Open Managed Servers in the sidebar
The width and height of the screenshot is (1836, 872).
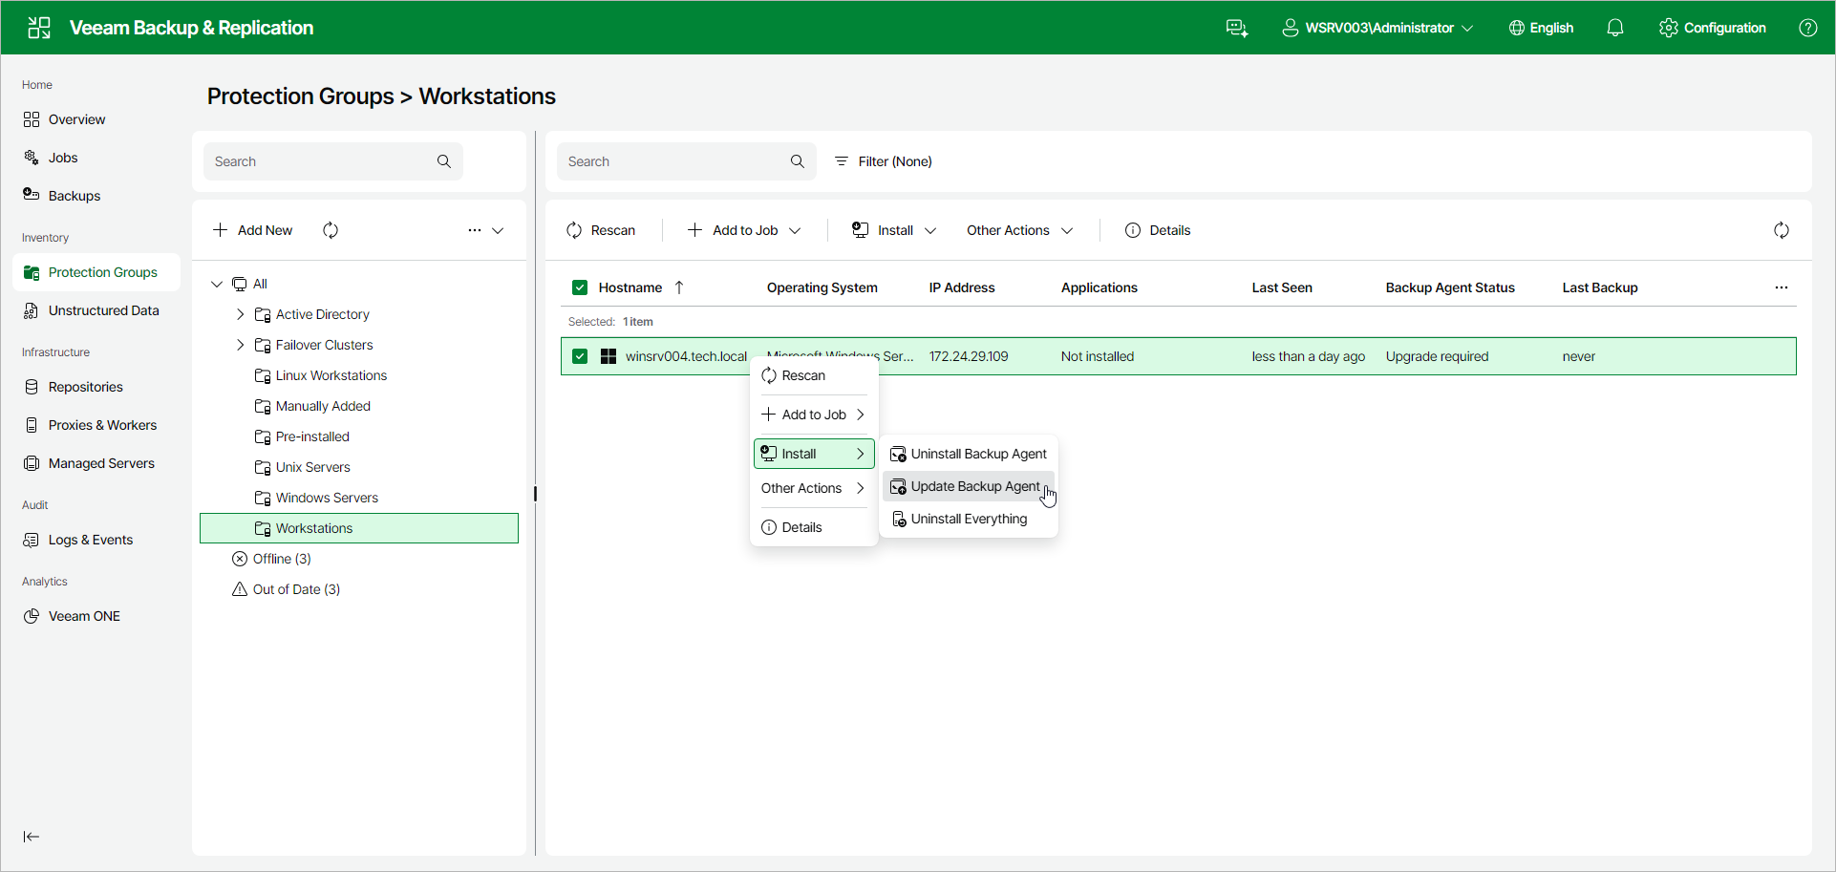click(96, 463)
